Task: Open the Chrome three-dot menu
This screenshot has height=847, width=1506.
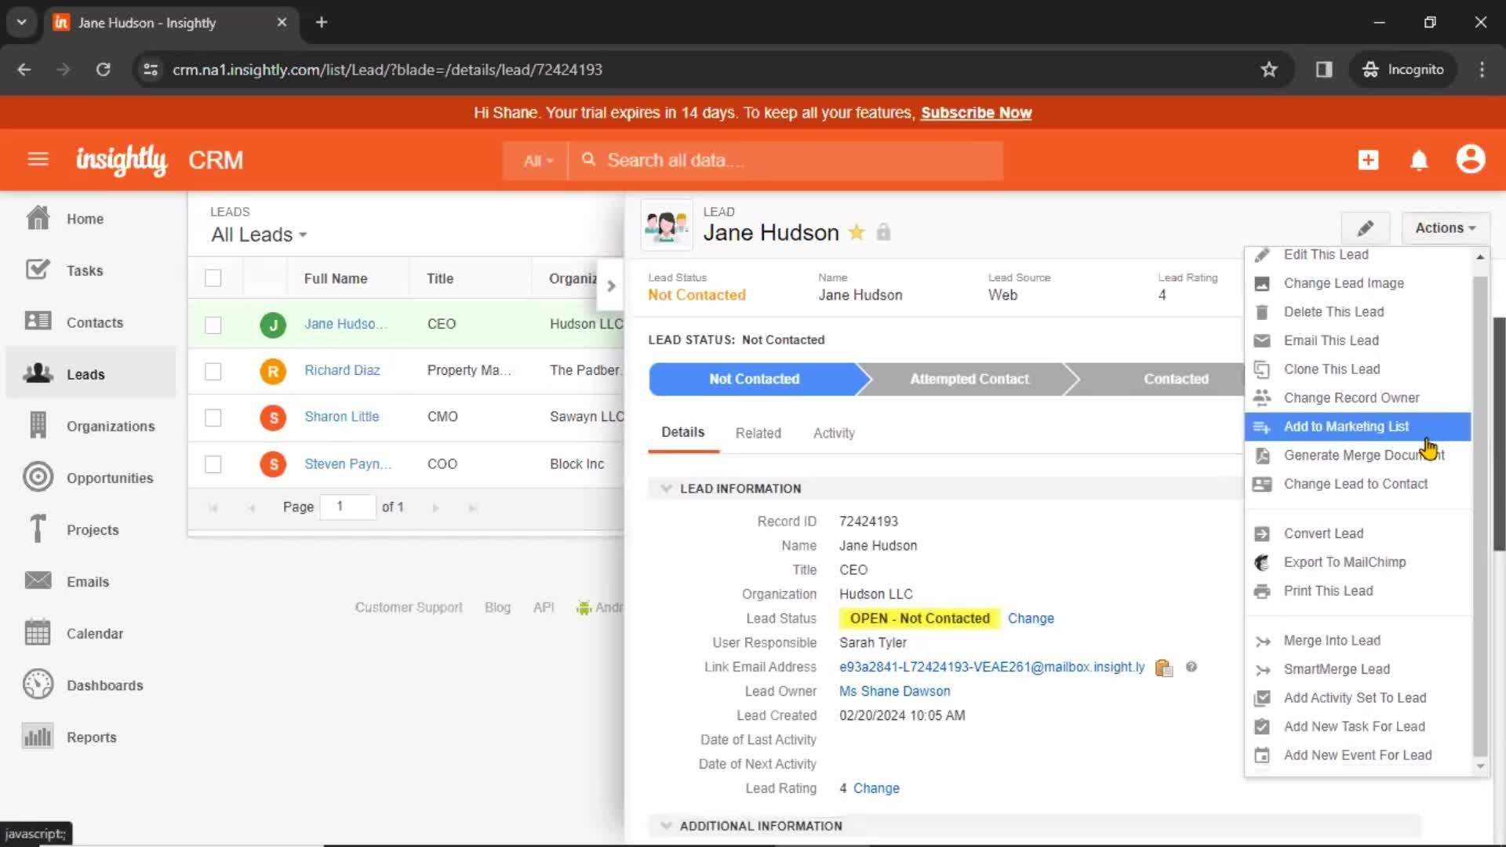Action: pyautogui.click(x=1482, y=70)
